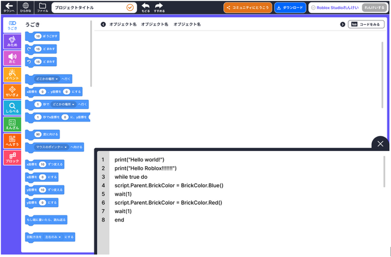Click the undo もどる arrow icon
Viewport: 391px width, 257px height.
(x=146, y=7)
